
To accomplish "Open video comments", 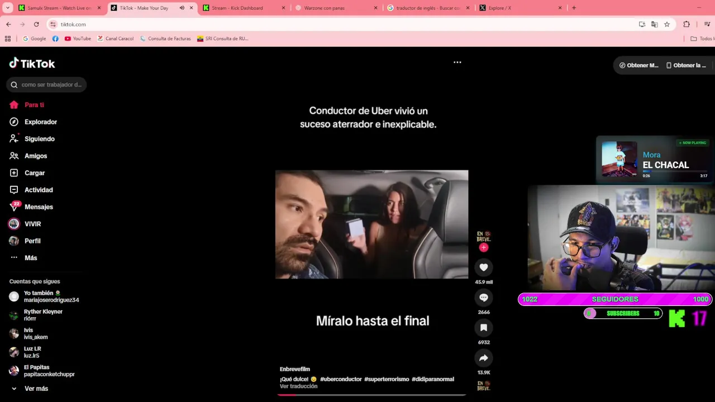I will click(x=484, y=298).
